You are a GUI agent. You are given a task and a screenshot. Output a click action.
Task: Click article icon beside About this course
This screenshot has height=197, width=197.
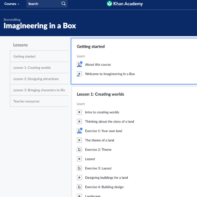pos(79,64)
